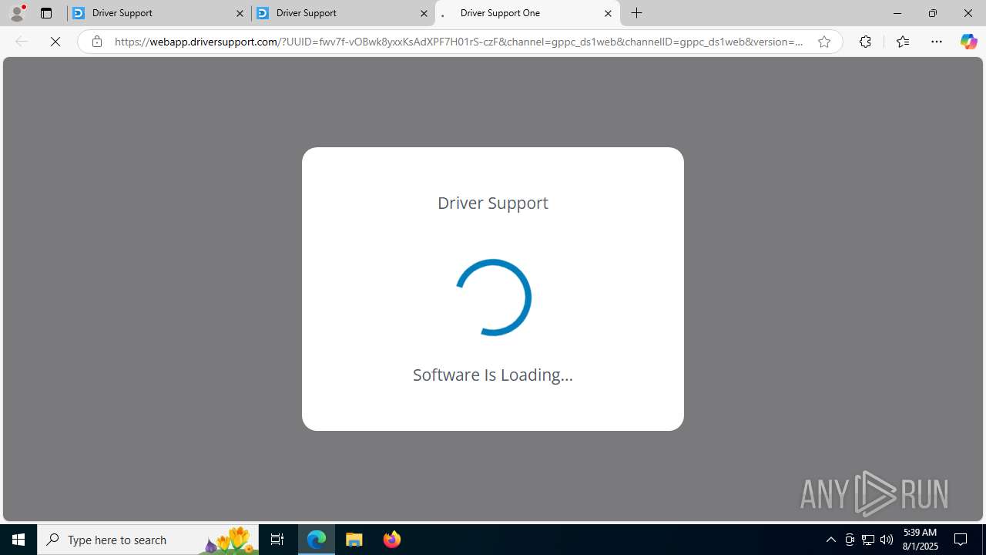Open the Meet Now tray icon

pyautogui.click(x=850, y=540)
